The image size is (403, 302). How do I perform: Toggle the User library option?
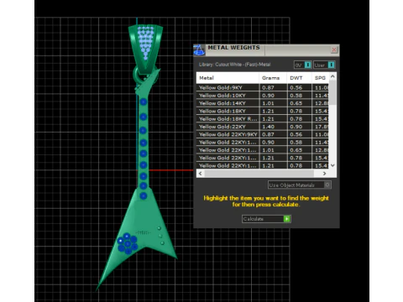coord(324,65)
